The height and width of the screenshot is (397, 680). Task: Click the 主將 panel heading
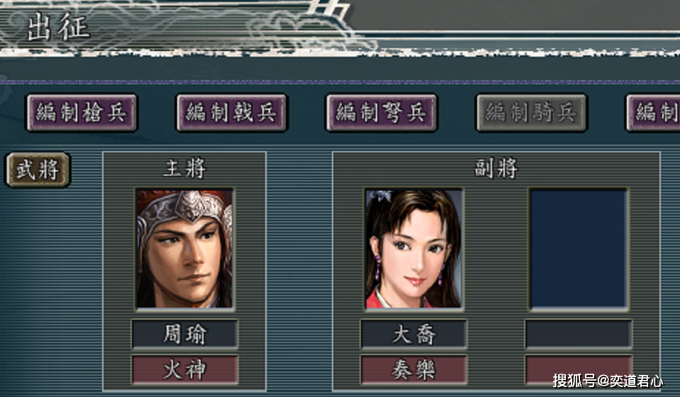point(185,168)
